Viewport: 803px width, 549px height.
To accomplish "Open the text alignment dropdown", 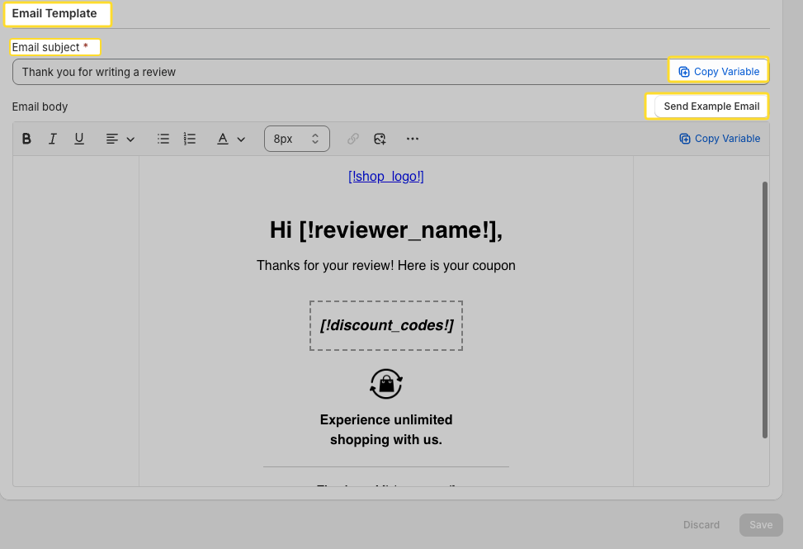I will pyautogui.click(x=120, y=138).
